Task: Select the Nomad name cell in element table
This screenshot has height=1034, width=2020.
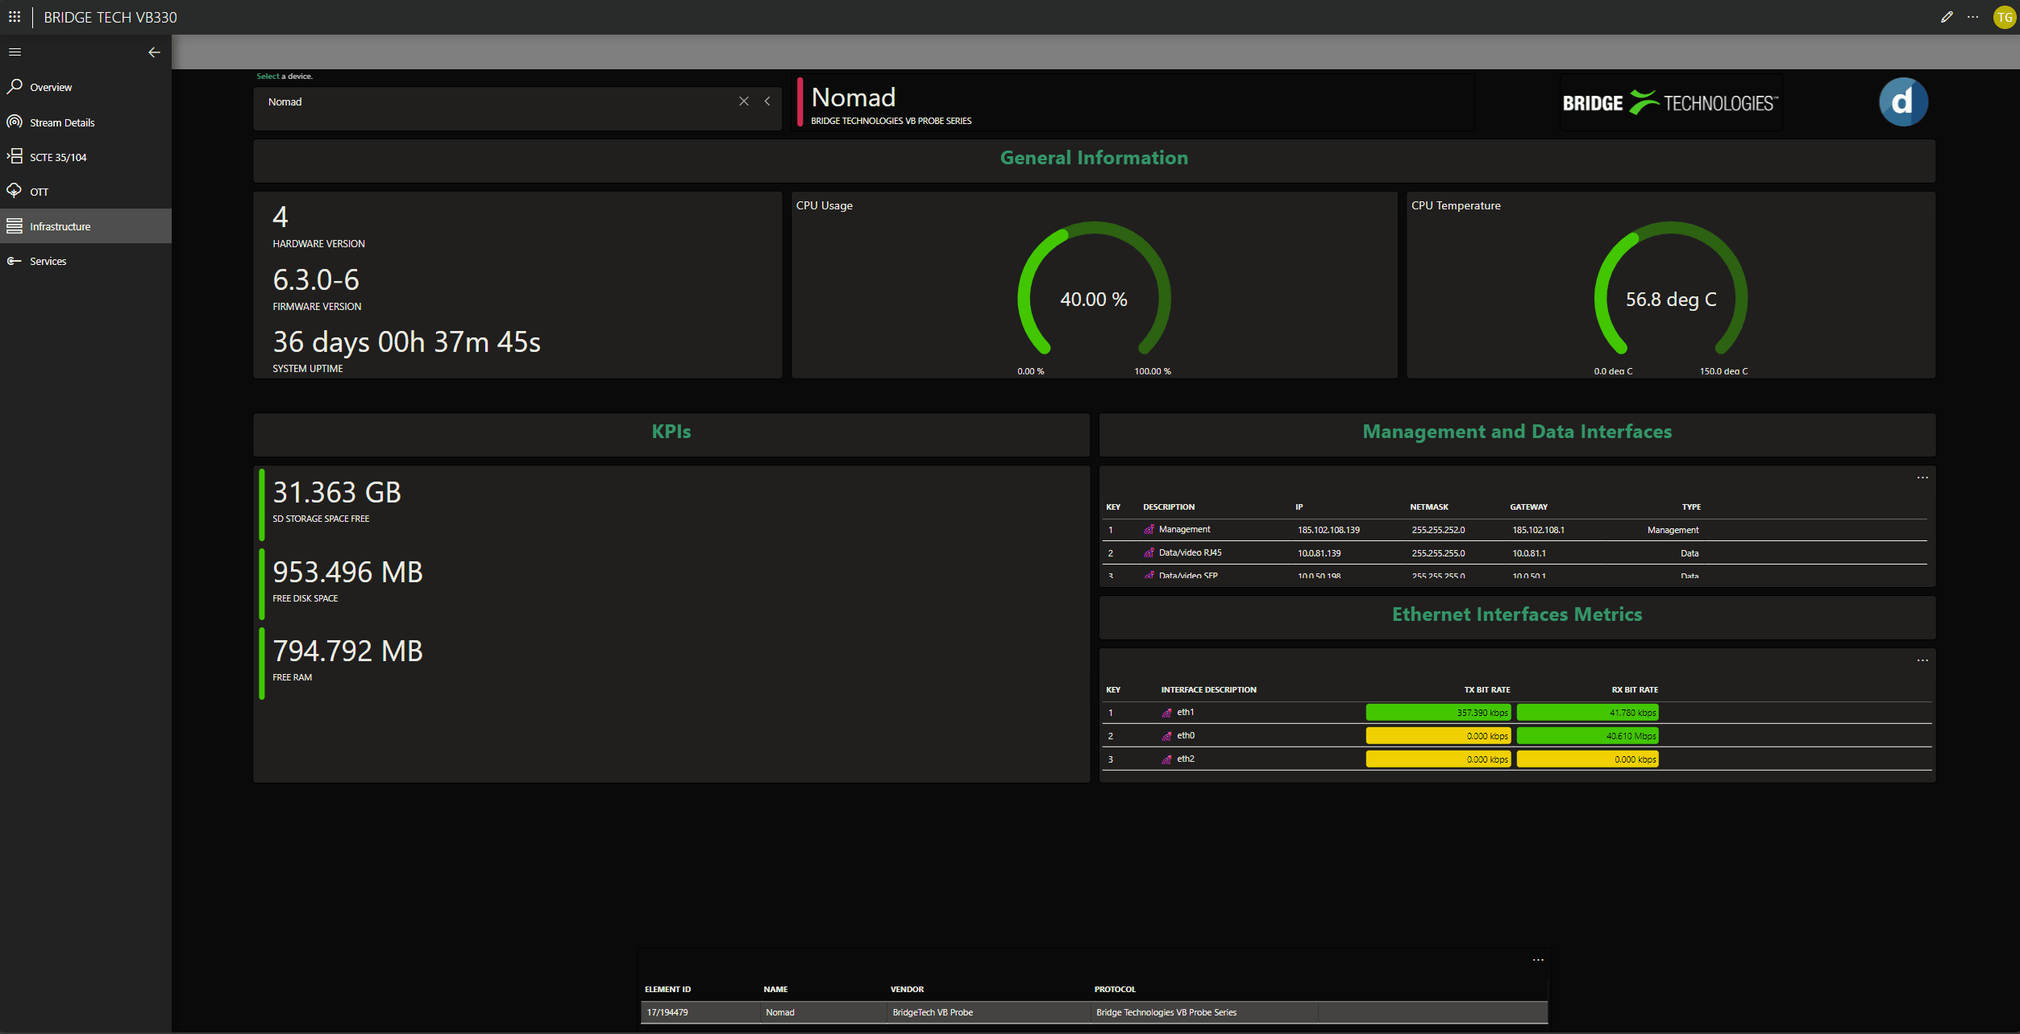Action: [x=779, y=1013]
